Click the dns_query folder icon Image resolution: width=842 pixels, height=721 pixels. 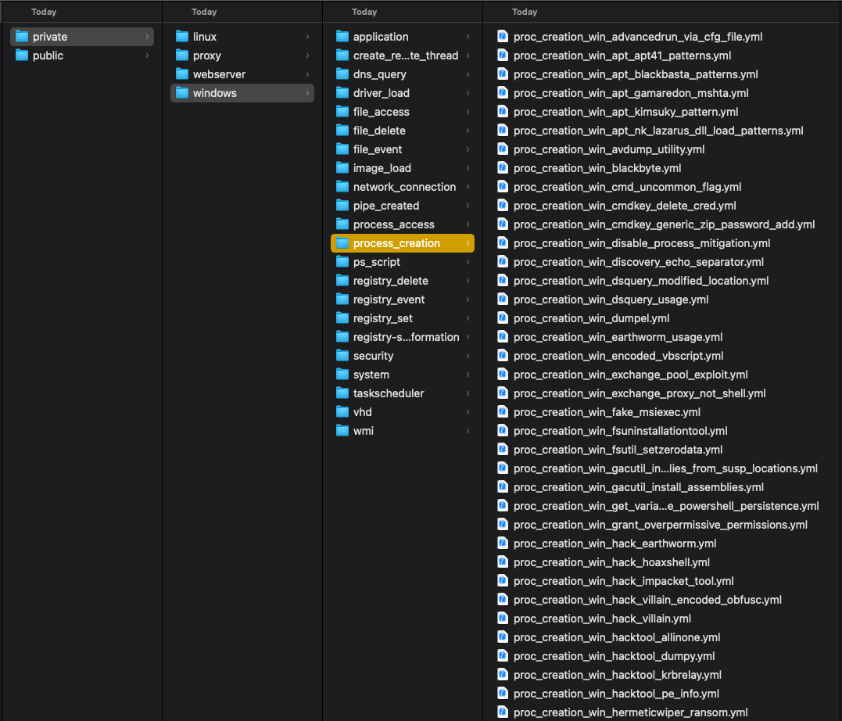coord(342,74)
